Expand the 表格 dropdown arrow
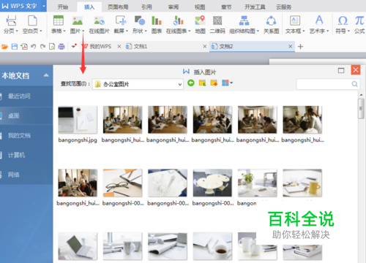This screenshot has width=366, height=263. click(x=64, y=31)
